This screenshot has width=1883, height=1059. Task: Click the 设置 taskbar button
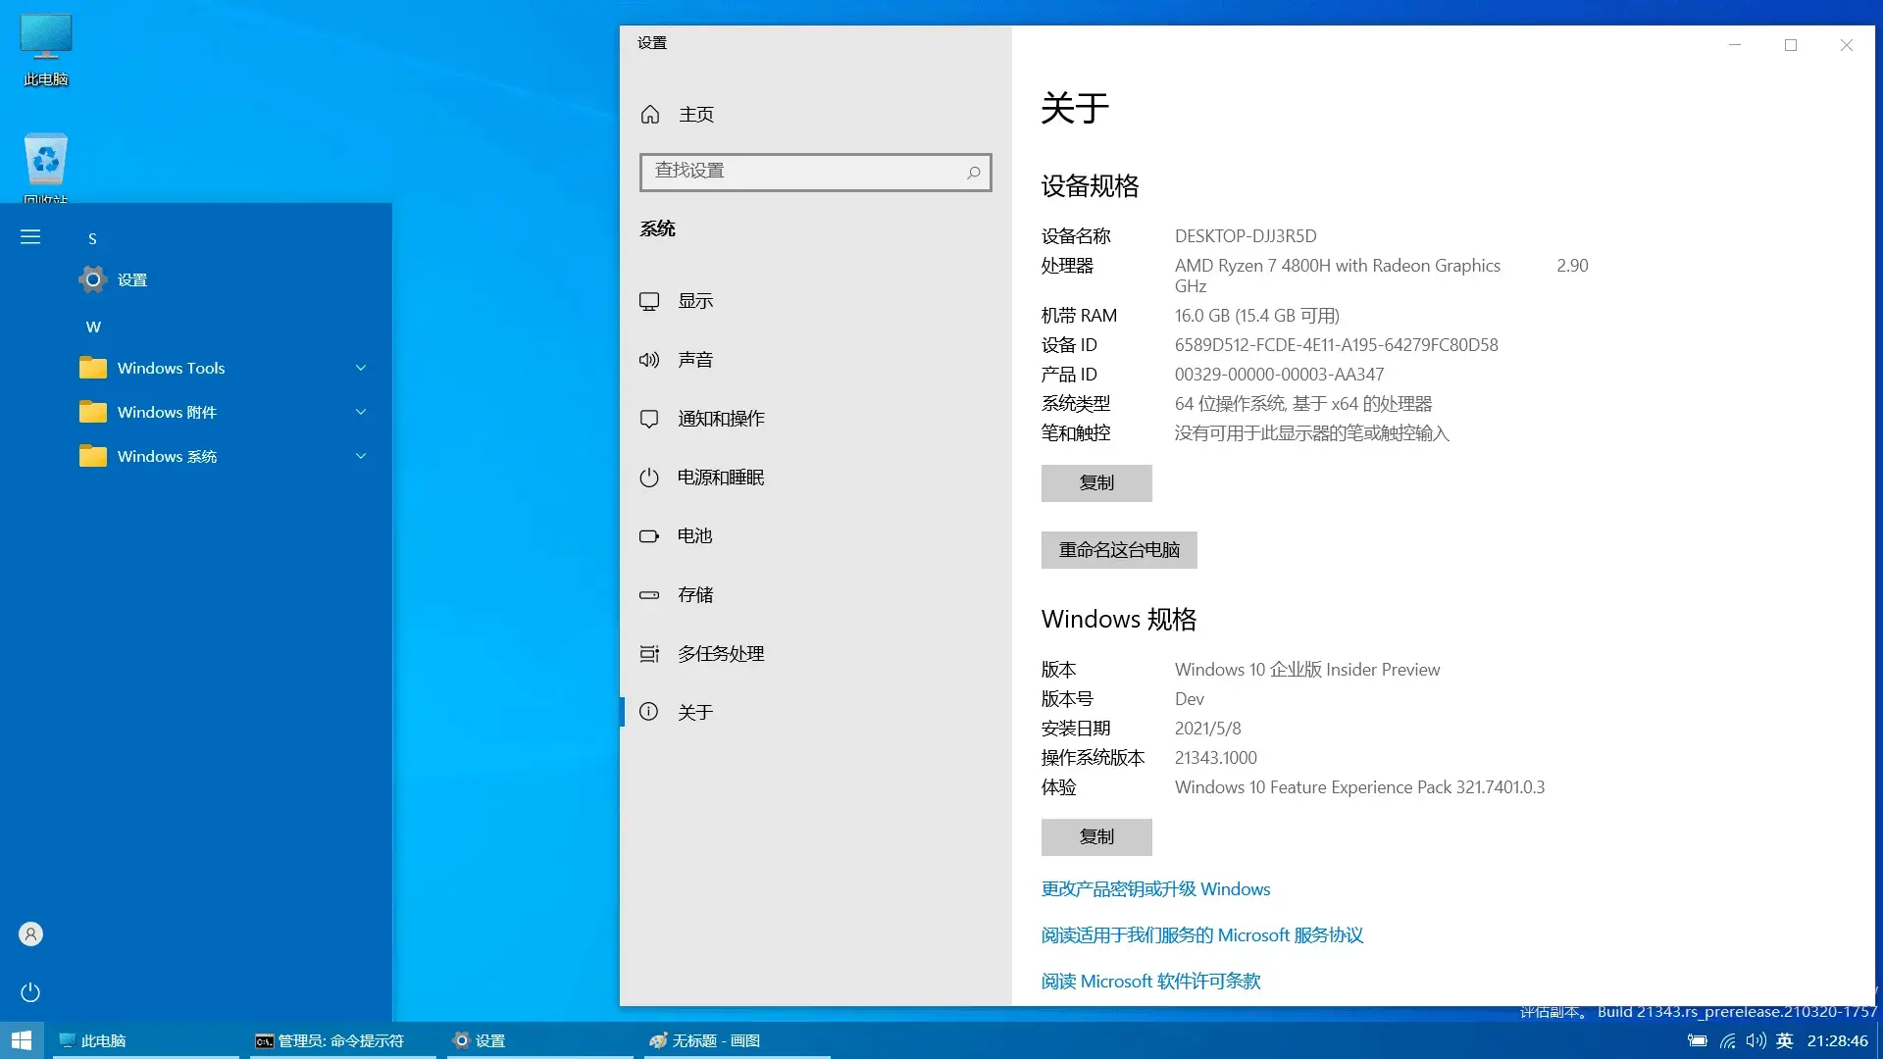point(539,1040)
